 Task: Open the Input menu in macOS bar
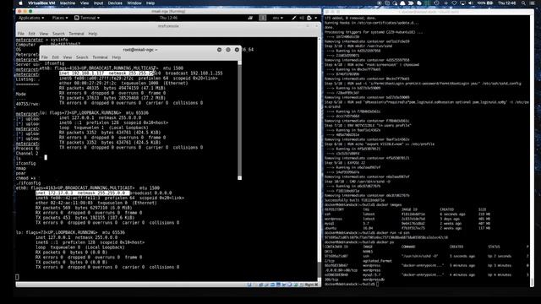tap(98, 3)
